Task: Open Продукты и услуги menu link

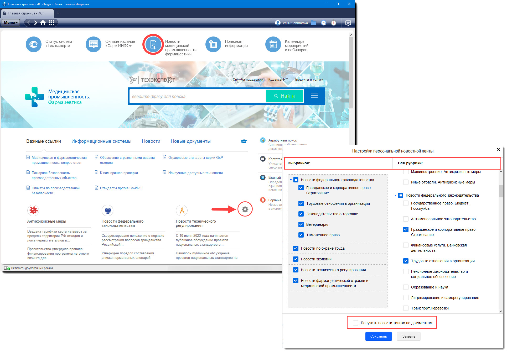Action: [x=308, y=79]
